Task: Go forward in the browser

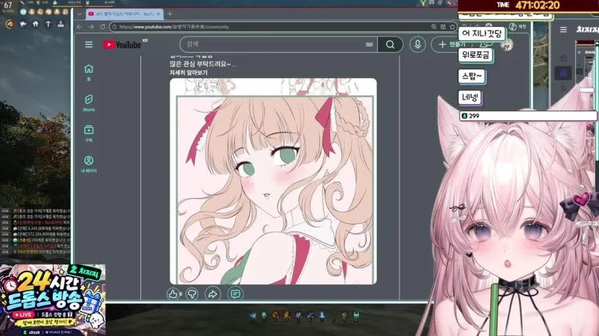Action: [x=91, y=27]
